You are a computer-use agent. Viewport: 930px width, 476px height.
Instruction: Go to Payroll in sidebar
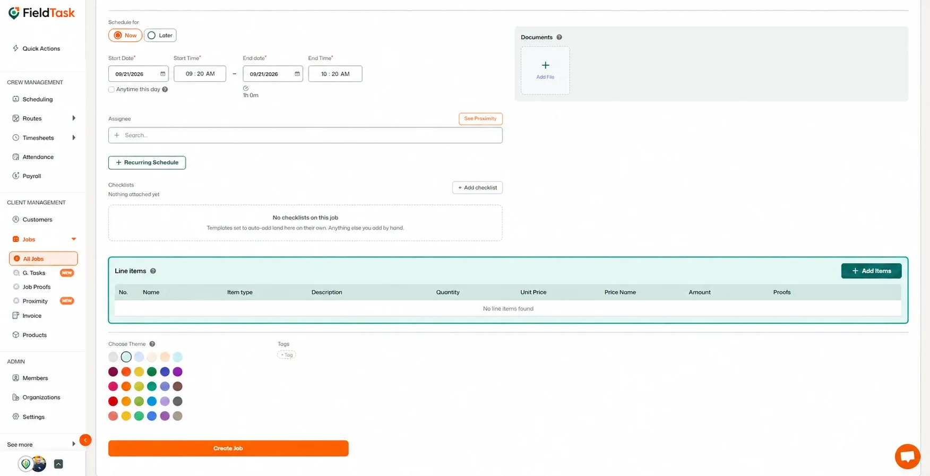pos(31,176)
